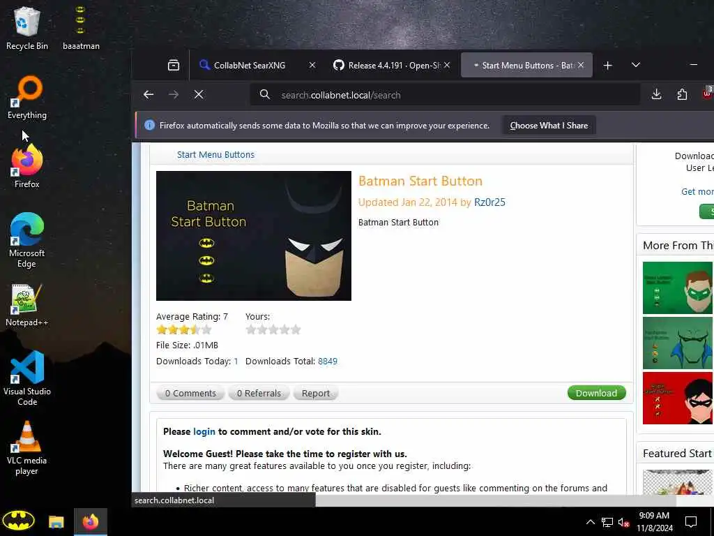Open the Recycle Bin desktop icon
The image size is (714, 536).
27,28
